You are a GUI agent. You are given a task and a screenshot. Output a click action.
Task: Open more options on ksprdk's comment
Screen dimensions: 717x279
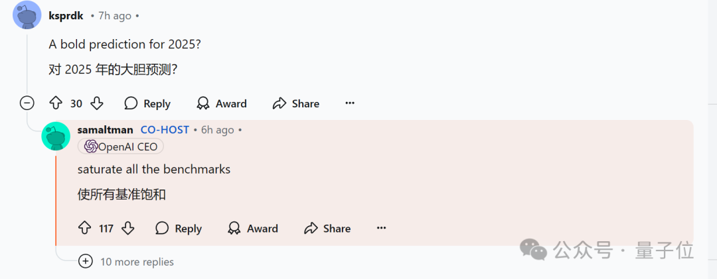click(x=350, y=103)
